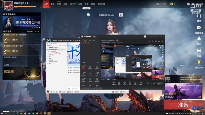Screen dimensions: 205x115
Task: Open the 精灵 headset assistant icon
Action: 199,17
